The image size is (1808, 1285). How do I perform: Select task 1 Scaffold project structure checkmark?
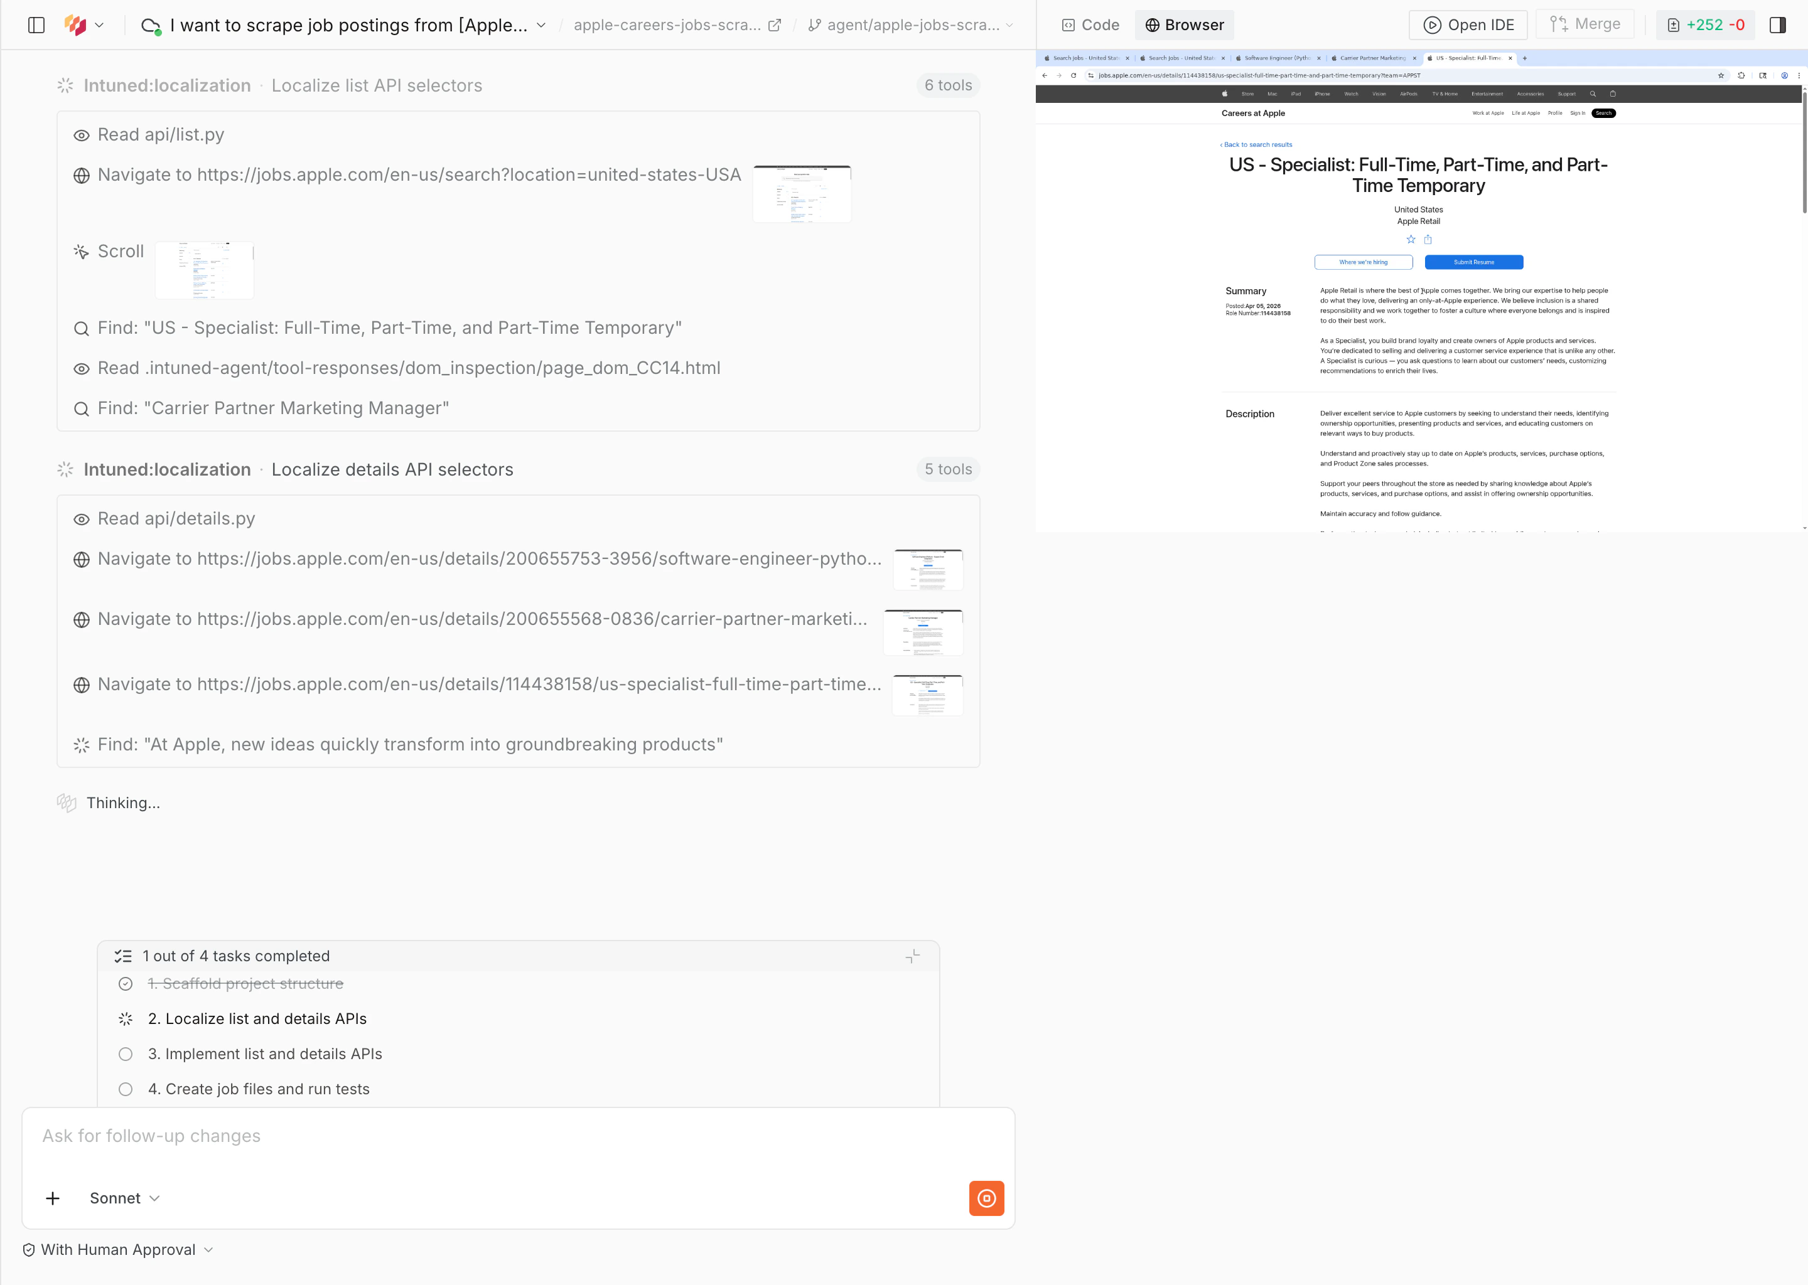tap(125, 984)
